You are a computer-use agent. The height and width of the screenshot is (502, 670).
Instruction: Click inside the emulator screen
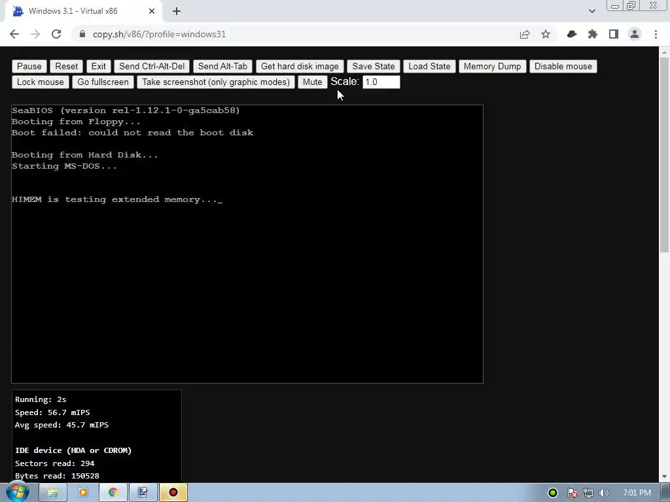point(247,244)
